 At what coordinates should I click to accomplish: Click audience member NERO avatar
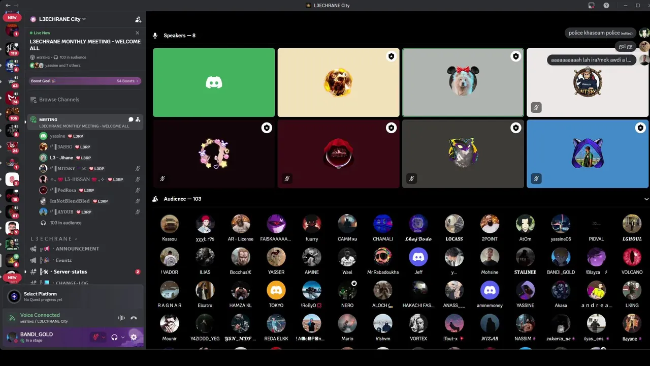point(347,290)
